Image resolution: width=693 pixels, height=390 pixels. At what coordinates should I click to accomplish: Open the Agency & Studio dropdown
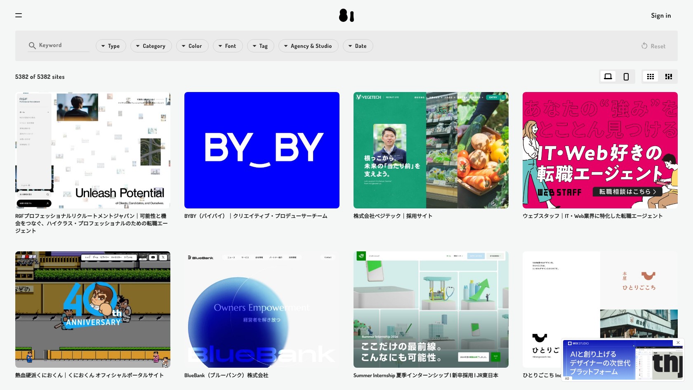[309, 46]
